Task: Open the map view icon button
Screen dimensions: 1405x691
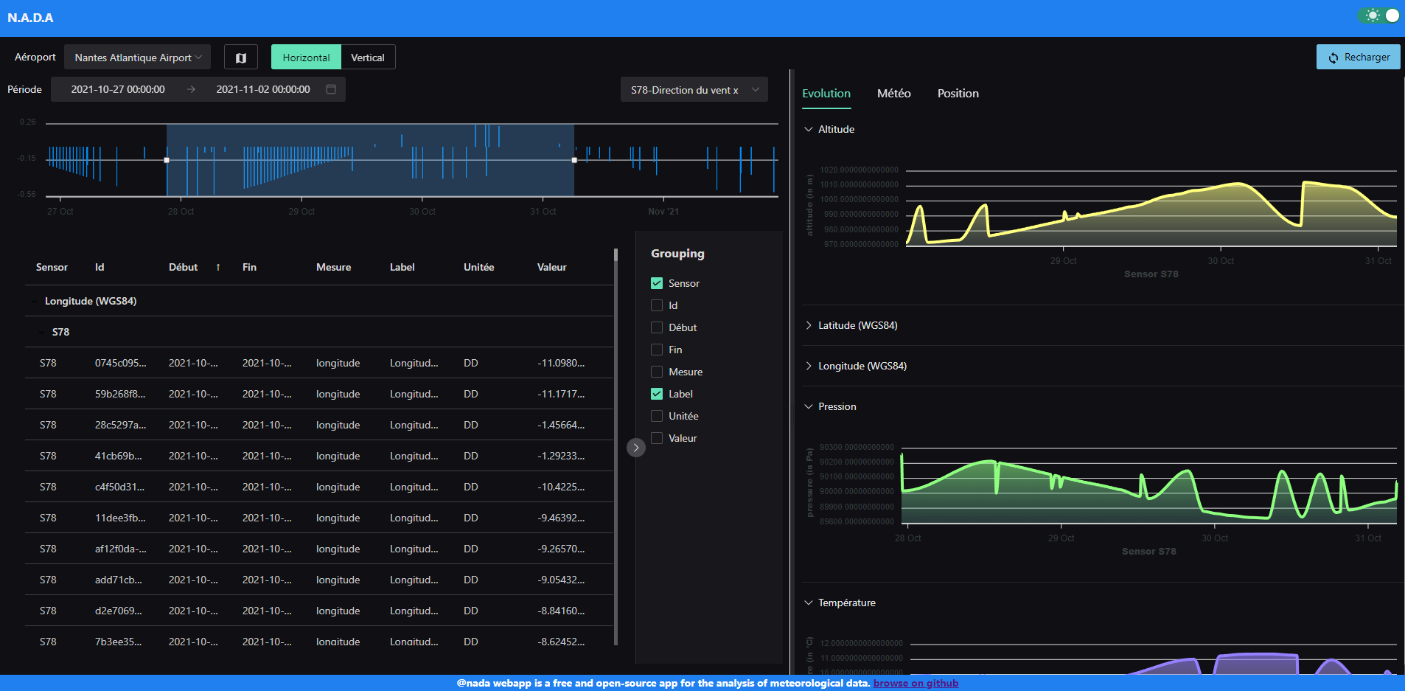Action: pyautogui.click(x=241, y=58)
